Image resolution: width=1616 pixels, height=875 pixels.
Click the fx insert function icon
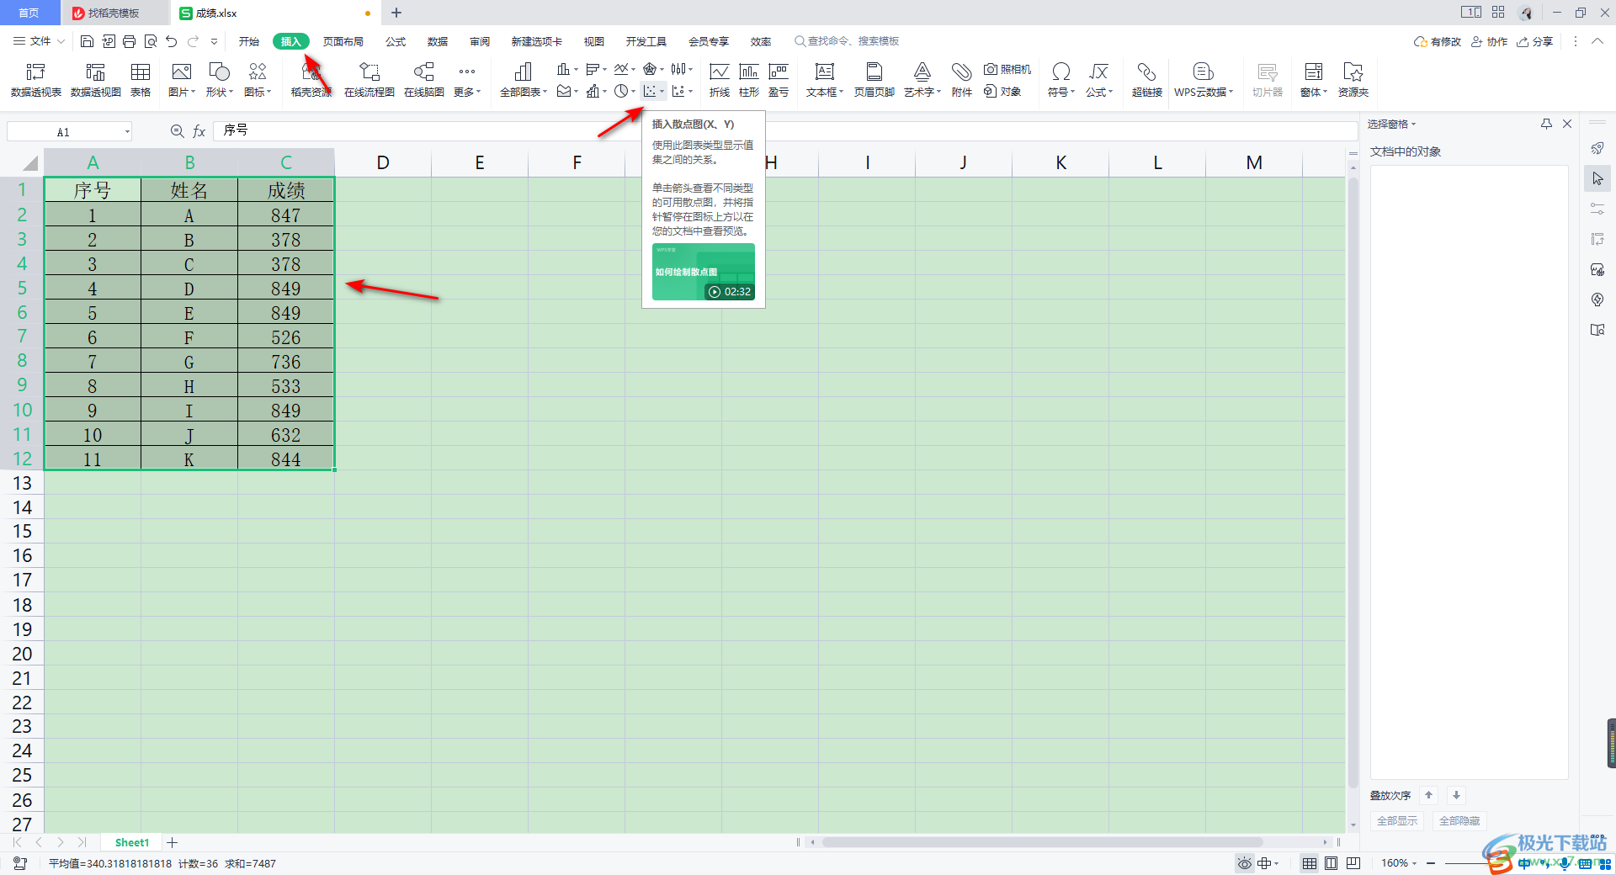coord(199,131)
